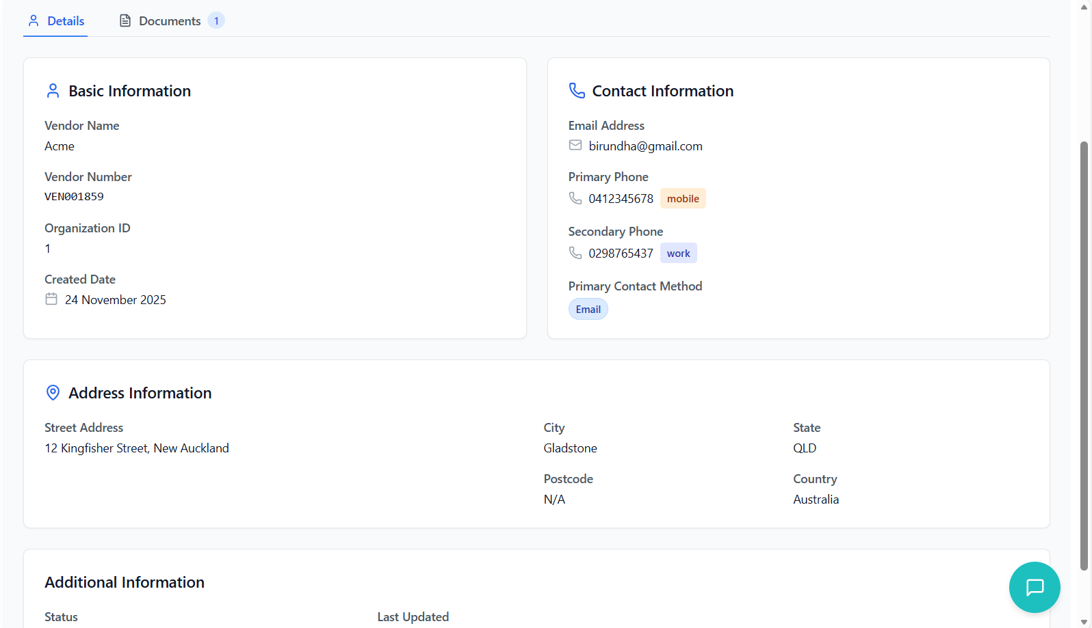Image resolution: width=1092 pixels, height=628 pixels.
Task: Select created date 24 November 2025
Action: (x=116, y=300)
